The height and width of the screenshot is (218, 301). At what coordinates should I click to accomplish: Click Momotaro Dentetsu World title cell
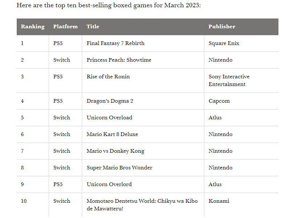tap(142, 205)
